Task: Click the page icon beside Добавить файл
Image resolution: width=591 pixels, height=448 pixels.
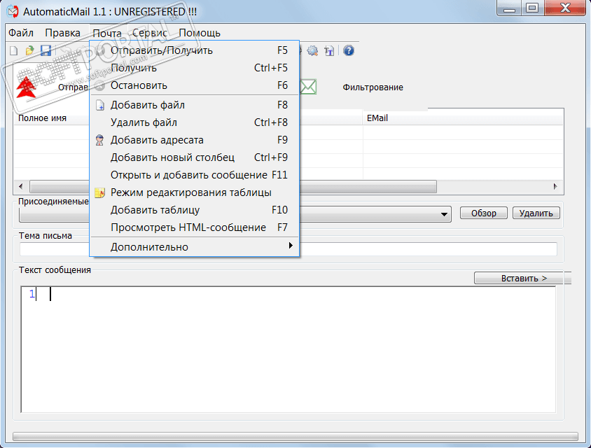Action: [x=100, y=105]
